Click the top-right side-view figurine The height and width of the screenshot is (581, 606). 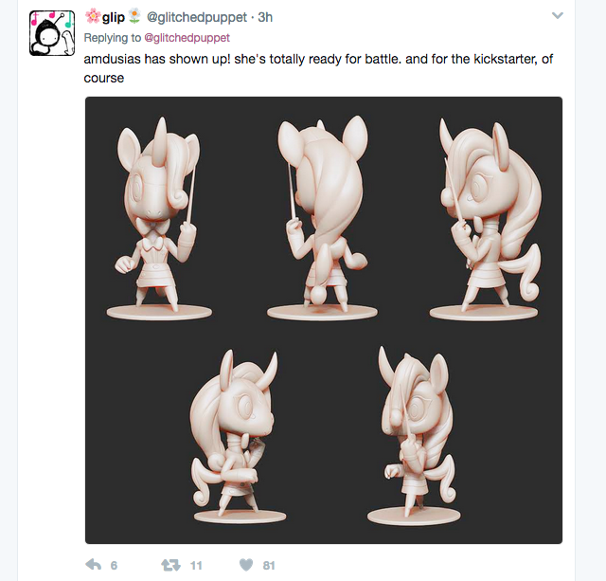click(485, 219)
